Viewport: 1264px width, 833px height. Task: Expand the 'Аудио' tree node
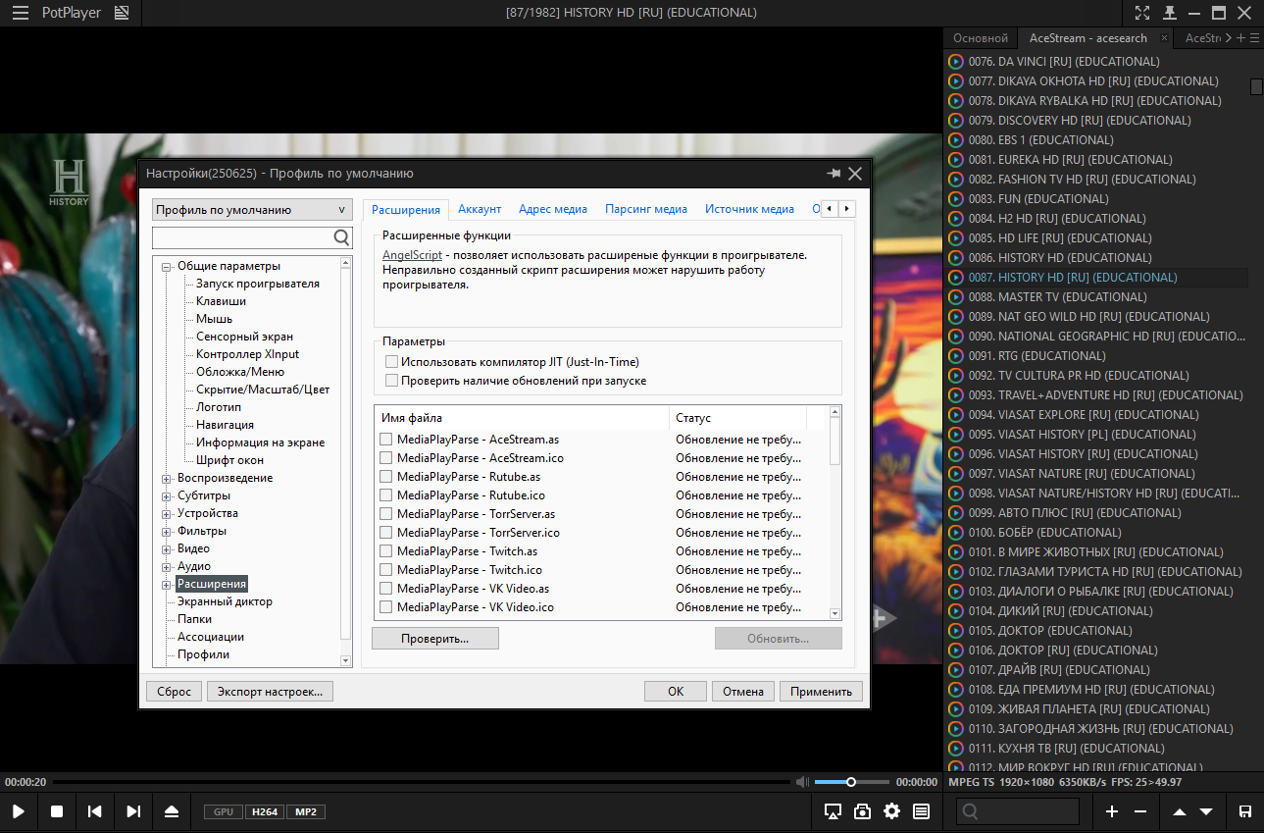coord(167,567)
